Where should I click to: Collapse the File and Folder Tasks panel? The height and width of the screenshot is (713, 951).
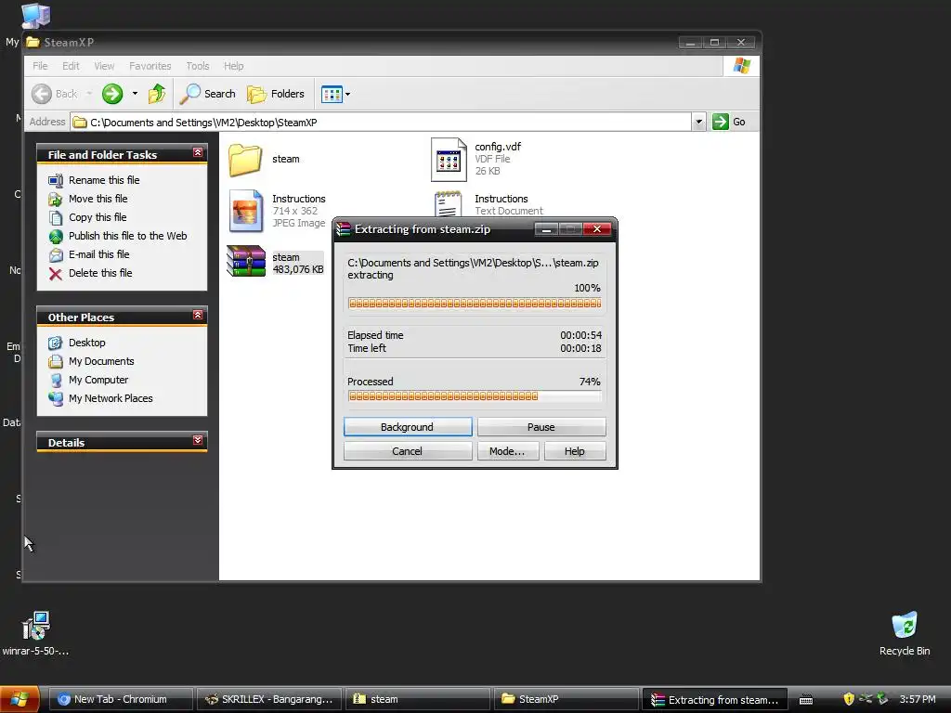click(x=198, y=153)
